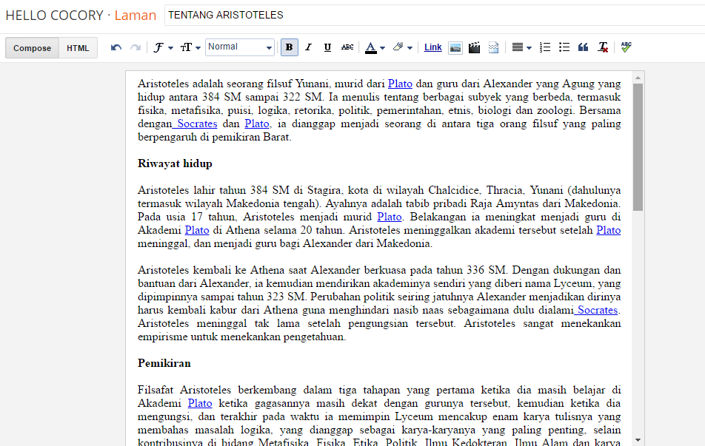Toggle bold formatting
The height and width of the screenshot is (446, 705).
point(289,47)
